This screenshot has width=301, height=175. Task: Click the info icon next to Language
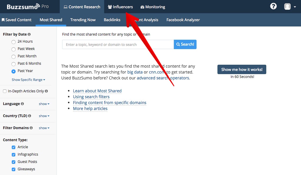[x=22, y=104]
